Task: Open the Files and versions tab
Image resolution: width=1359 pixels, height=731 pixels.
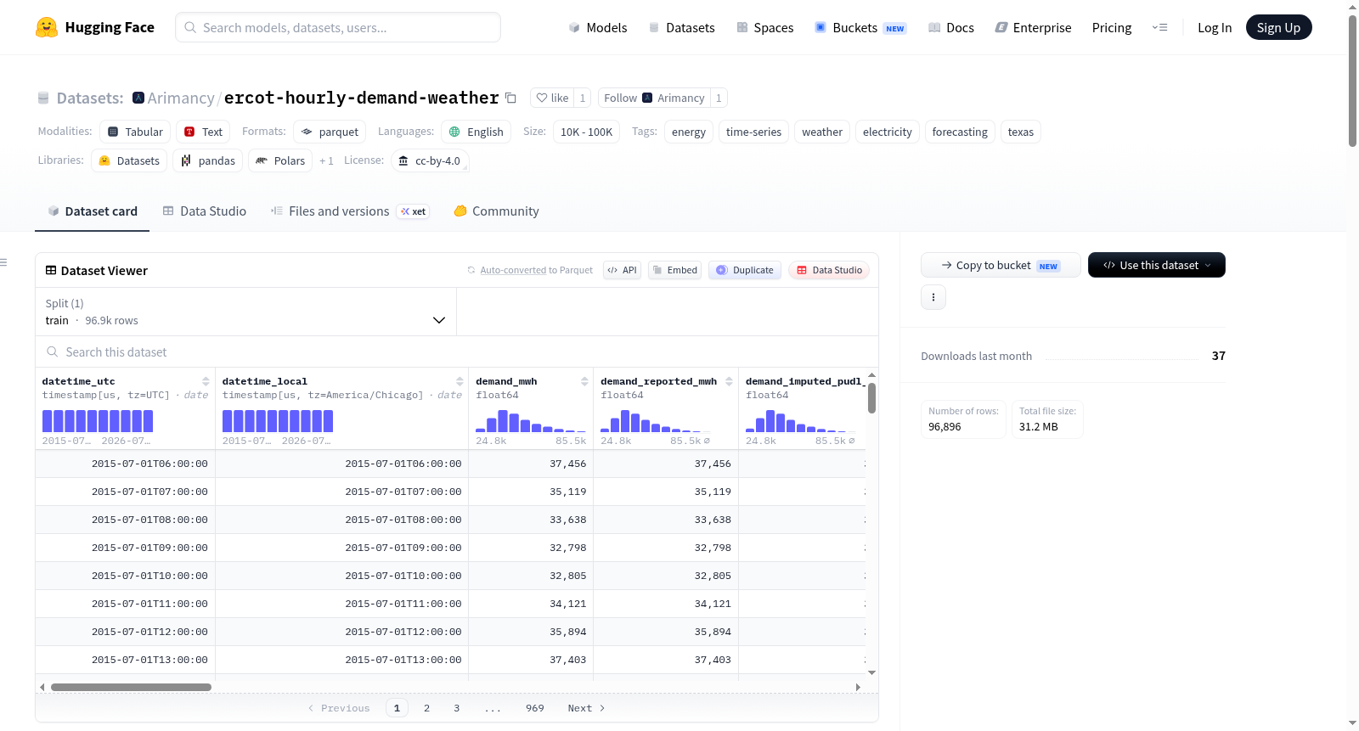Action: click(x=350, y=211)
